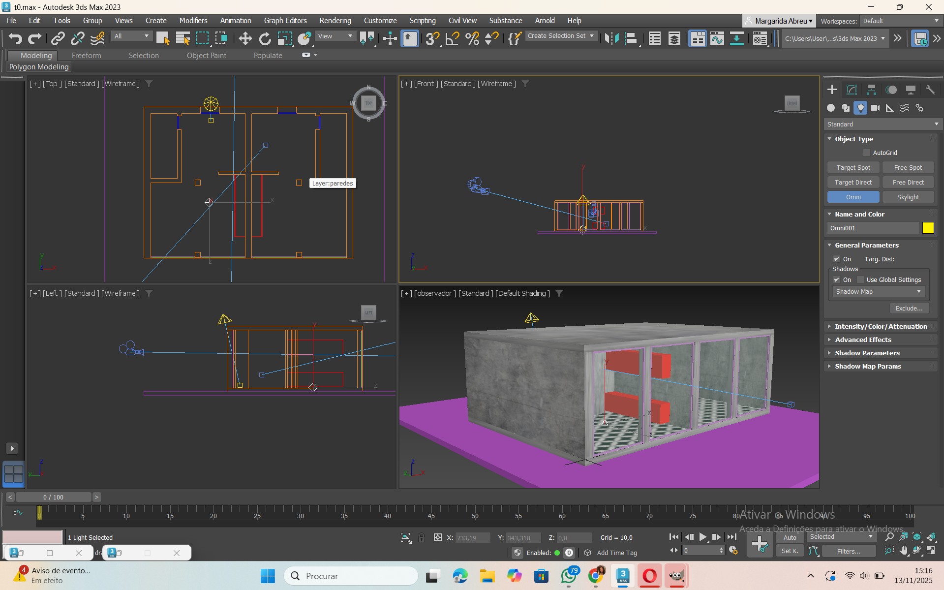Click the Target Spot light button
This screenshot has width=944, height=590.
tap(853, 168)
